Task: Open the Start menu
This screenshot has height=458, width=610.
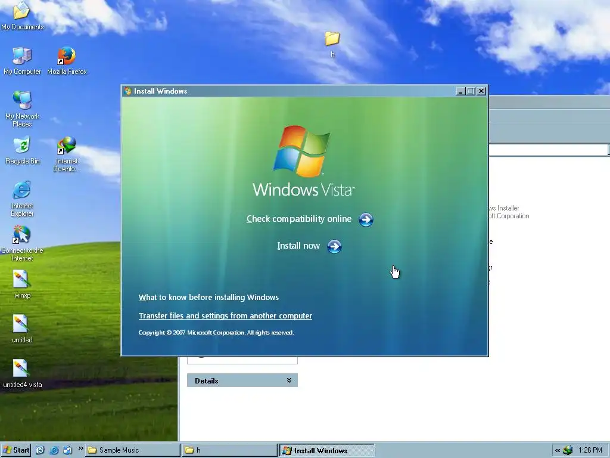Action: pyautogui.click(x=16, y=450)
